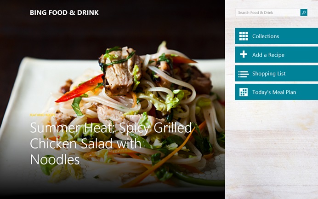Image resolution: width=318 pixels, height=199 pixels.
Task: Click the Chicken Salad with line of the title
Action: pyautogui.click(x=85, y=144)
